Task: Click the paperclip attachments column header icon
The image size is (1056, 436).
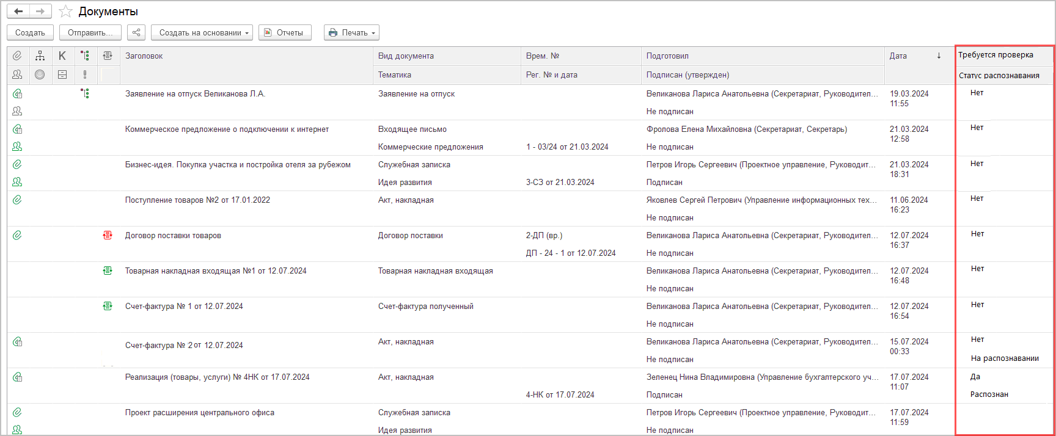Action: point(17,56)
